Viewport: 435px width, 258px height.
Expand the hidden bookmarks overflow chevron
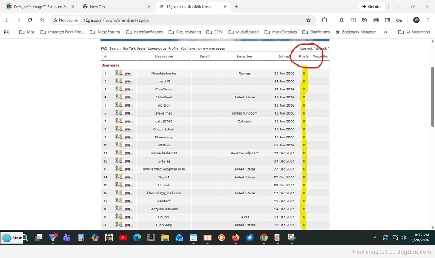coord(385,32)
